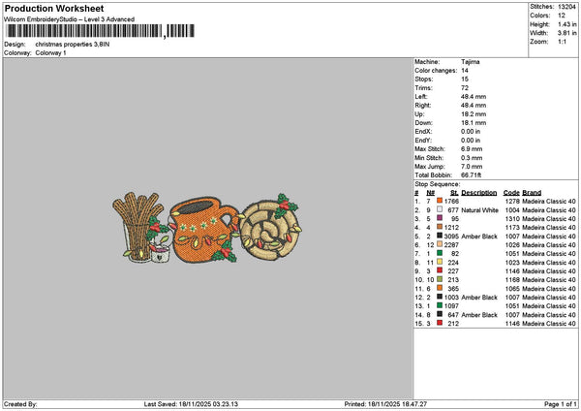Click "Printed: 18/11/2025 18.47.27" footer text
This screenshot has width=581, height=411.
385,404
